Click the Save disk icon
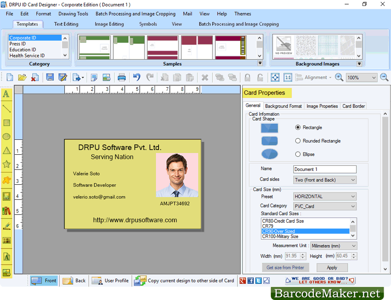Viewport: 391px width, 300px height. point(50,78)
